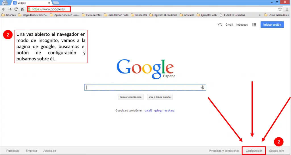Click the voice search microphone icon

(x=203, y=87)
